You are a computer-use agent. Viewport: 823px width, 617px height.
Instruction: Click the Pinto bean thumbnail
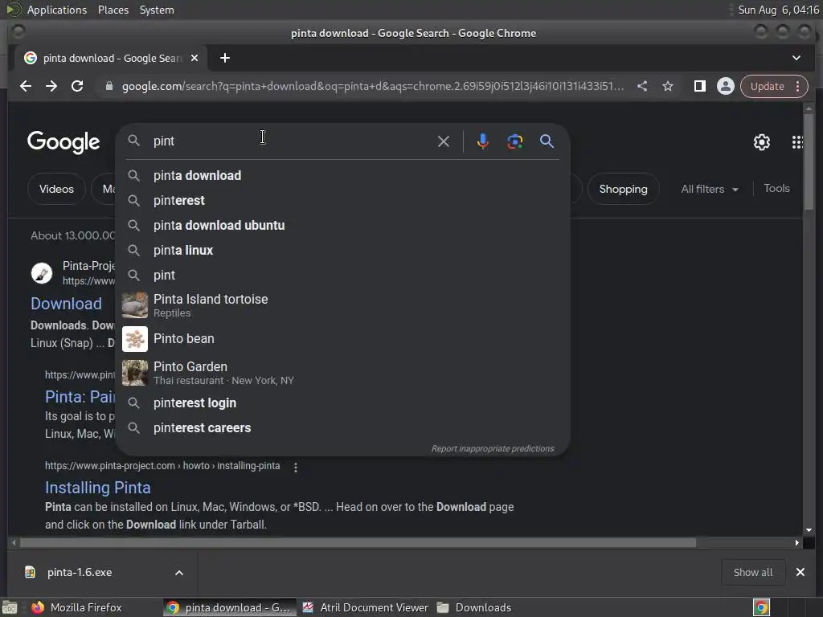pyautogui.click(x=135, y=339)
